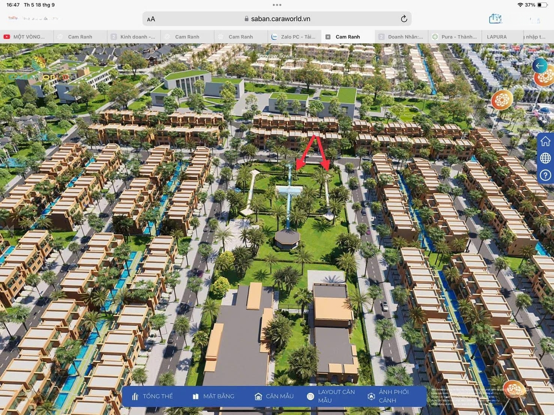Click the orange hotspot marker beside the park
Viewport: 554px width, 415px height.
(502, 100)
